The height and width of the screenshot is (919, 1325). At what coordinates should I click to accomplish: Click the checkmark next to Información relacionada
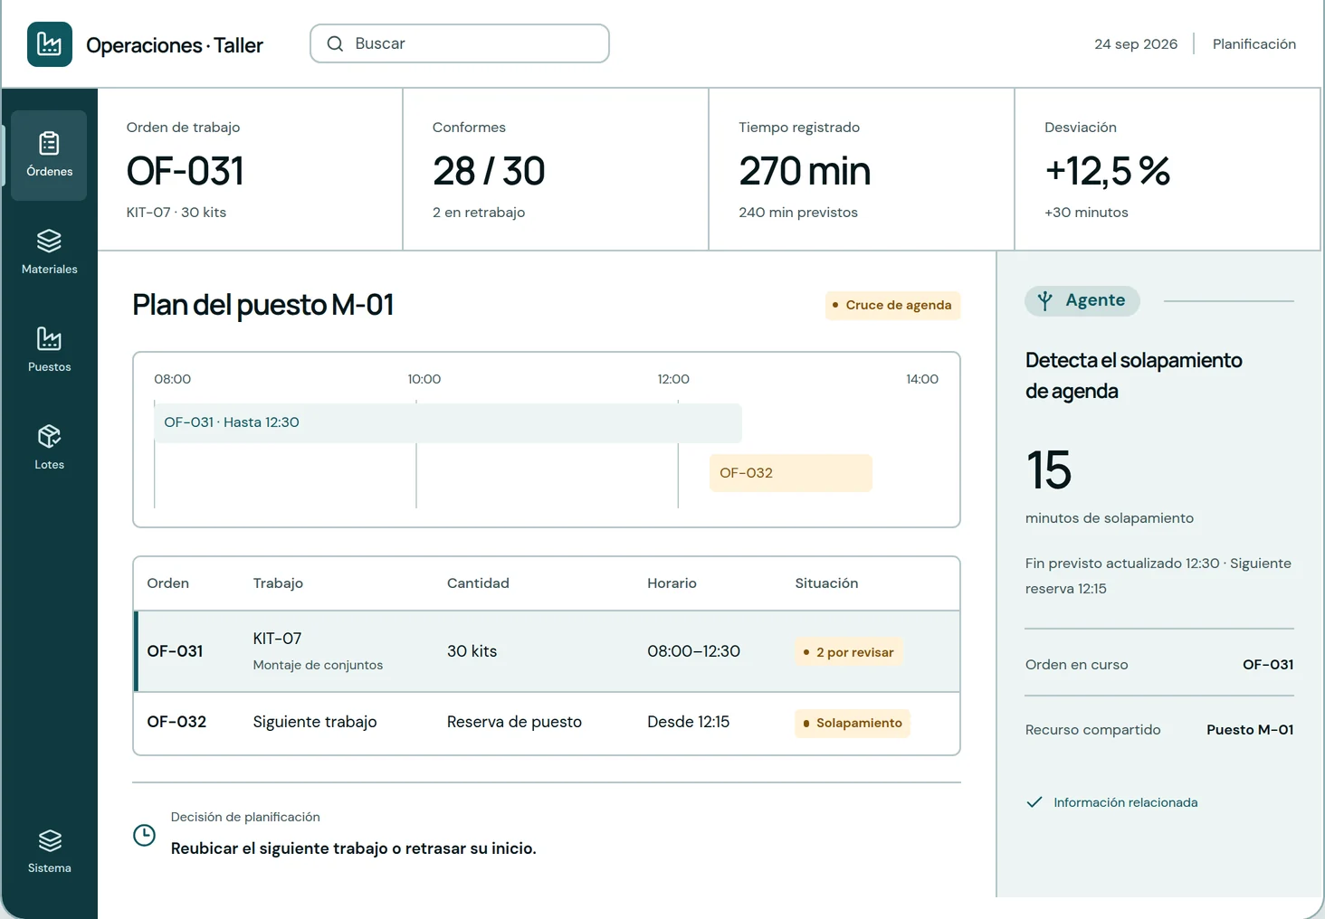(x=1034, y=802)
